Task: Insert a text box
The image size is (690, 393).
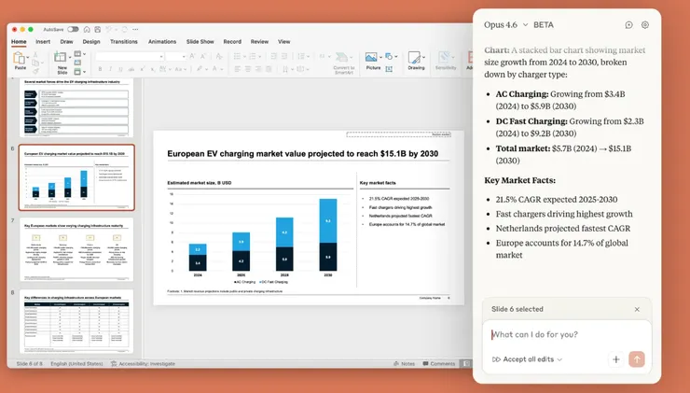Action: coord(389,69)
